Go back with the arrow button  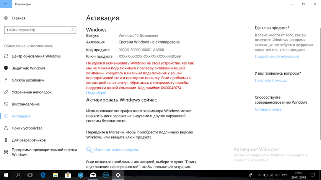click(6, 4)
